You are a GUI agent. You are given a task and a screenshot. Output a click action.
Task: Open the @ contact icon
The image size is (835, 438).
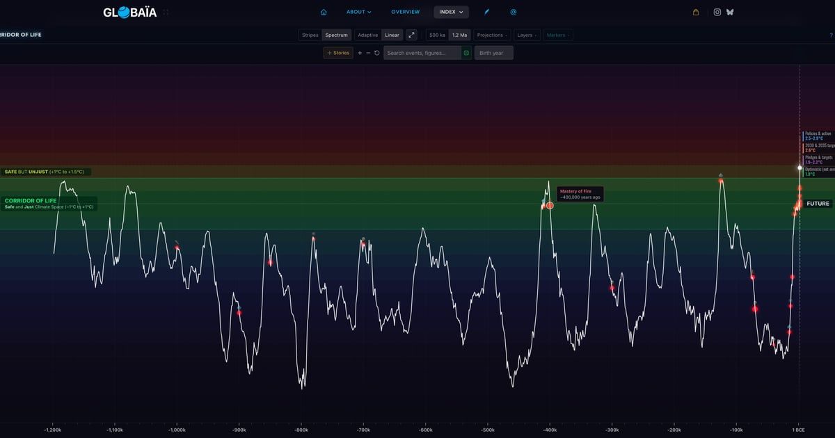click(x=513, y=12)
